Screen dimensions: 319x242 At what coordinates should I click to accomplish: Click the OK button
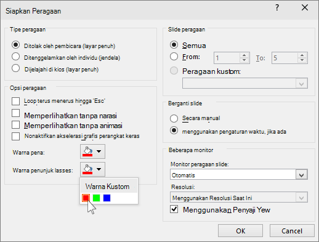click(x=240, y=231)
